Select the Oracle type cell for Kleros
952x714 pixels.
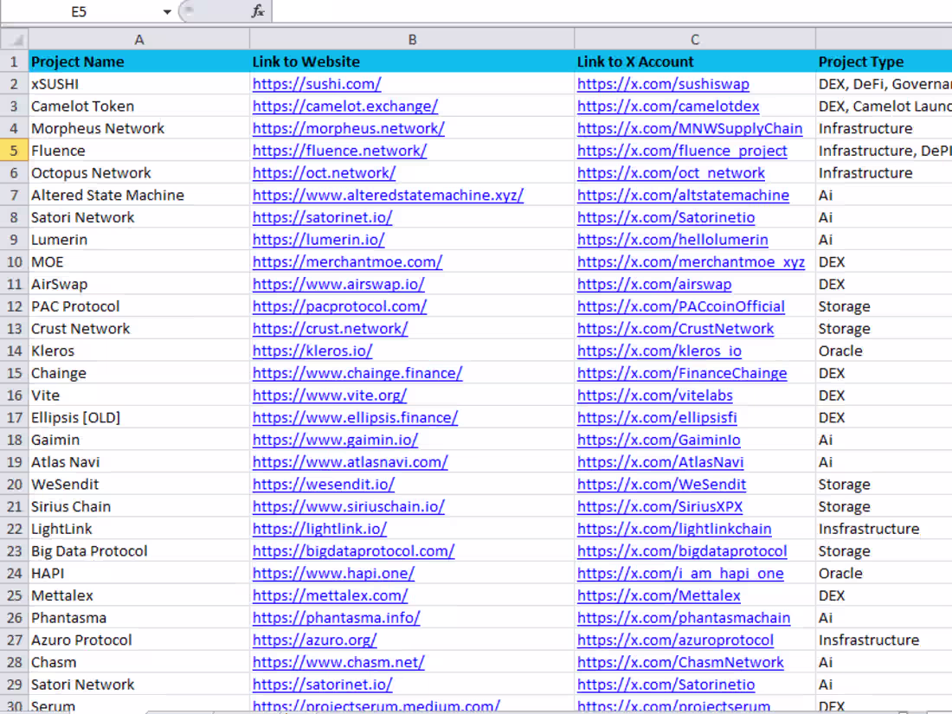click(x=884, y=351)
